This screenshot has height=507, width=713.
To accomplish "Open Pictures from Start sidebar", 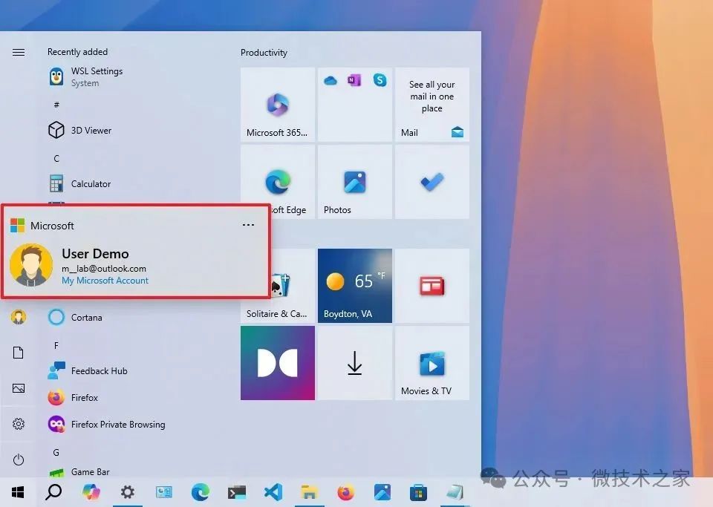I will (x=19, y=388).
